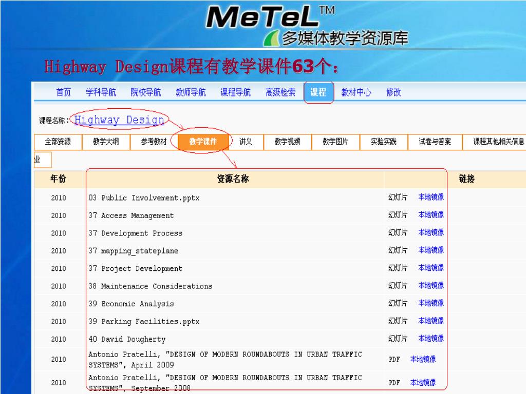
Task: Click the MeTeL logo at top
Action: pos(270,17)
